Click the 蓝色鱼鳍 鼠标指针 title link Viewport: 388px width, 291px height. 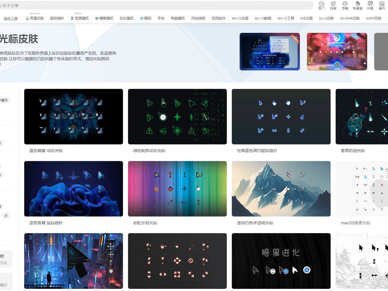pyautogui.click(x=46, y=223)
